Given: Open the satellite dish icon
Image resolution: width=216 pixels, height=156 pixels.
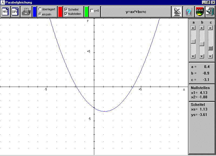Looking at the screenshot, I should tap(177, 12).
